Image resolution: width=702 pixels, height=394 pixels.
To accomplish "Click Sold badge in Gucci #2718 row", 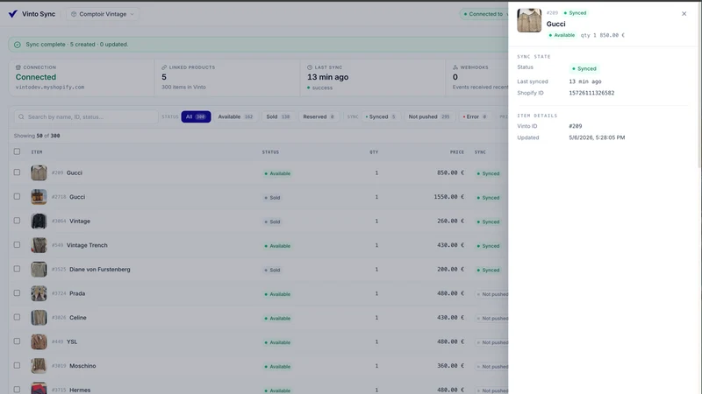I will (x=272, y=198).
